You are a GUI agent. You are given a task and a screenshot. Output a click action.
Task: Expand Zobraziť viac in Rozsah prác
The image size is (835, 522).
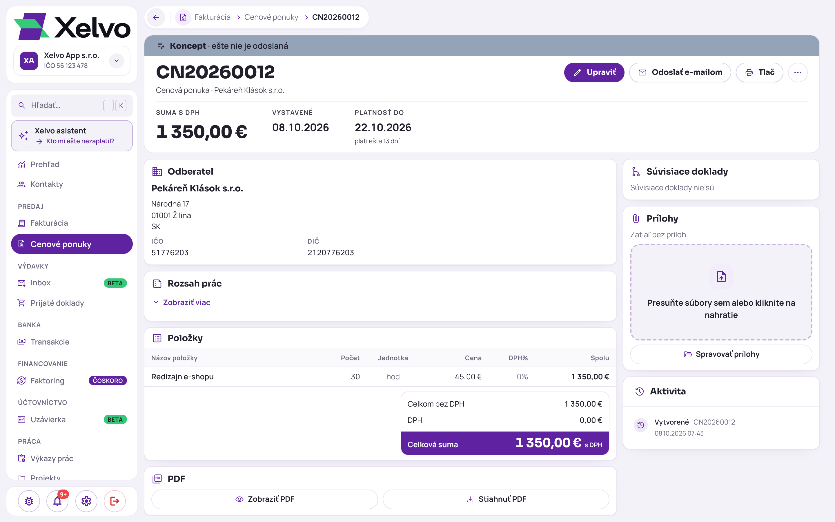tap(182, 302)
